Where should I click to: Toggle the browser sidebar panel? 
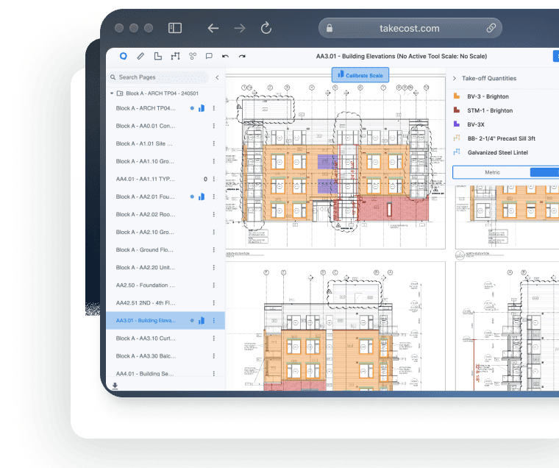pyautogui.click(x=175, y=28)
